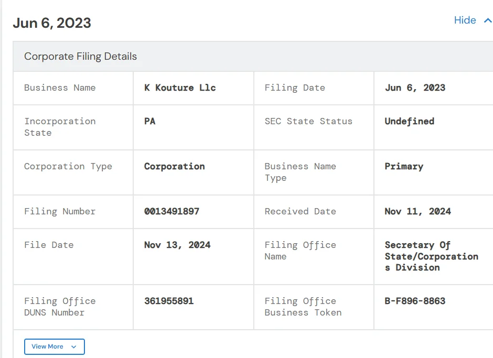Click the Corporate Filing Details header
493x358 pixels.
point(80,57)
